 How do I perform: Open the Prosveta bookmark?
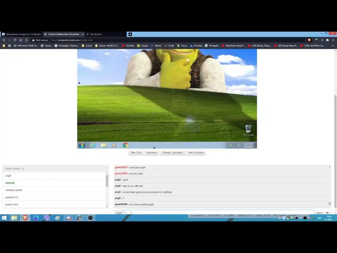tap(196, 45)
